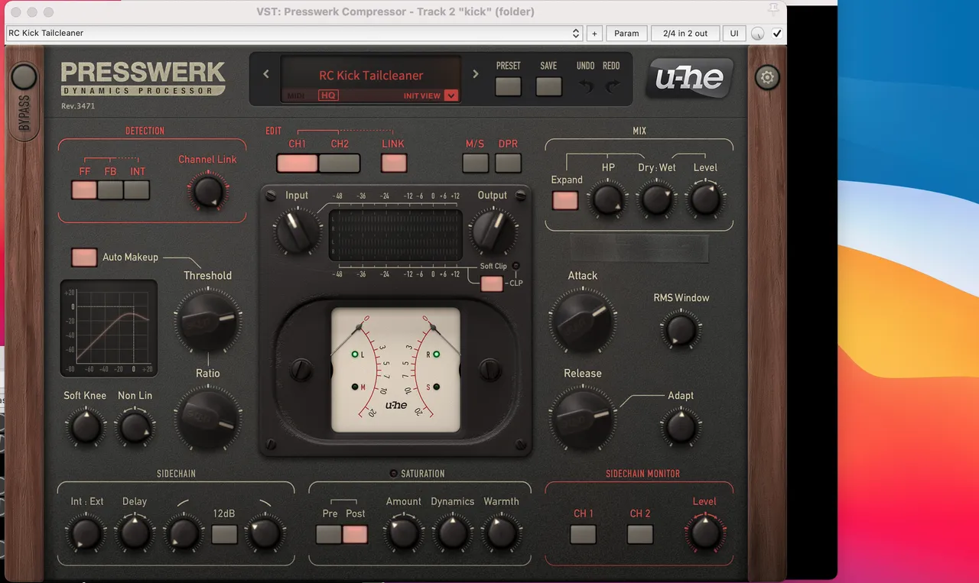
Task: Click the high-cut sidechain filter knob
Action: coord(265,533)
